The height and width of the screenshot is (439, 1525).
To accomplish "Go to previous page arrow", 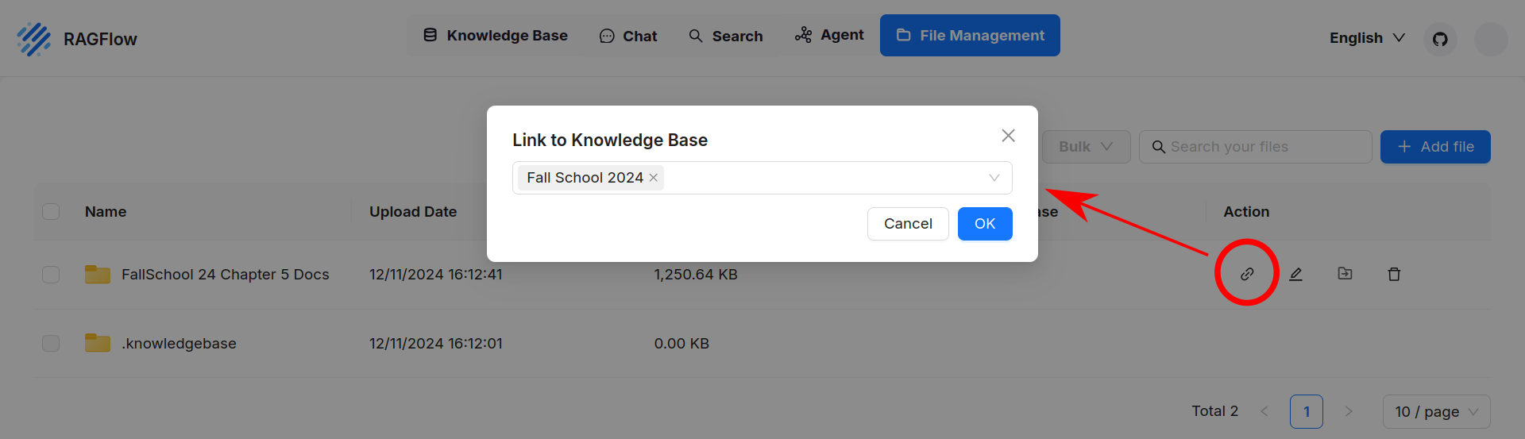I will pyautogui.click(x=1264, y=411).
